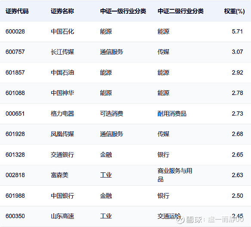Click stock code 600757

tap(15, 52)
